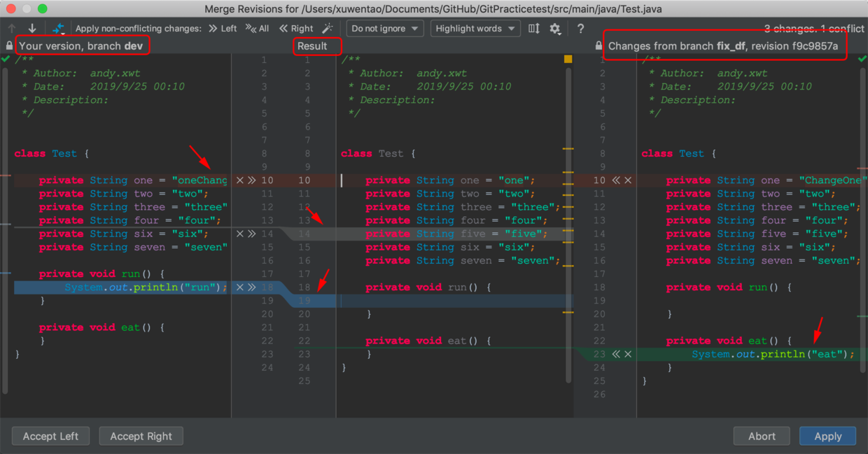The height and width of the screenshot is (454, 868).
Task: Go to previous difference using up arrow
Action: tap(12, 29)
